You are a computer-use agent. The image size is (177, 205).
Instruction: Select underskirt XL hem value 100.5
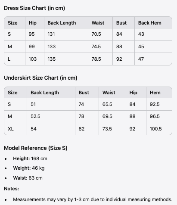pos(156,129)
